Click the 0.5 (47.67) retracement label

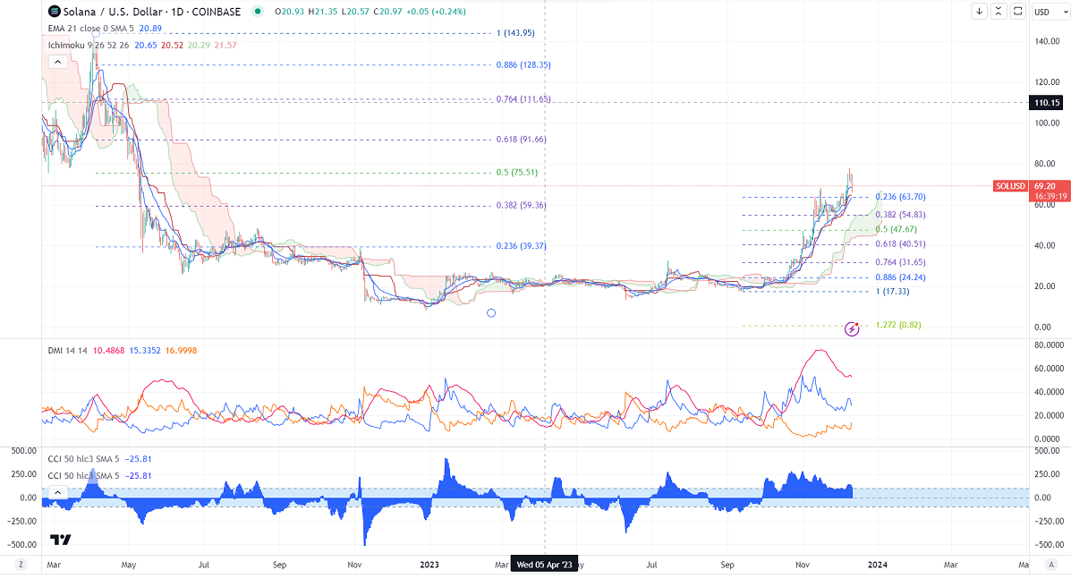pyautogui.click(x=897, y=229)
